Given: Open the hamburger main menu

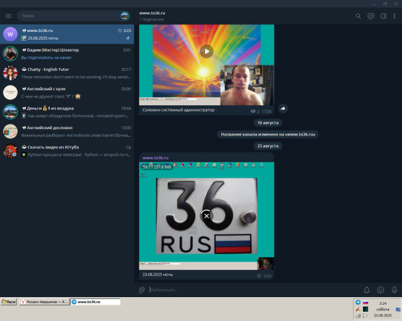Looking at the screenshot, I should point(9,16).
